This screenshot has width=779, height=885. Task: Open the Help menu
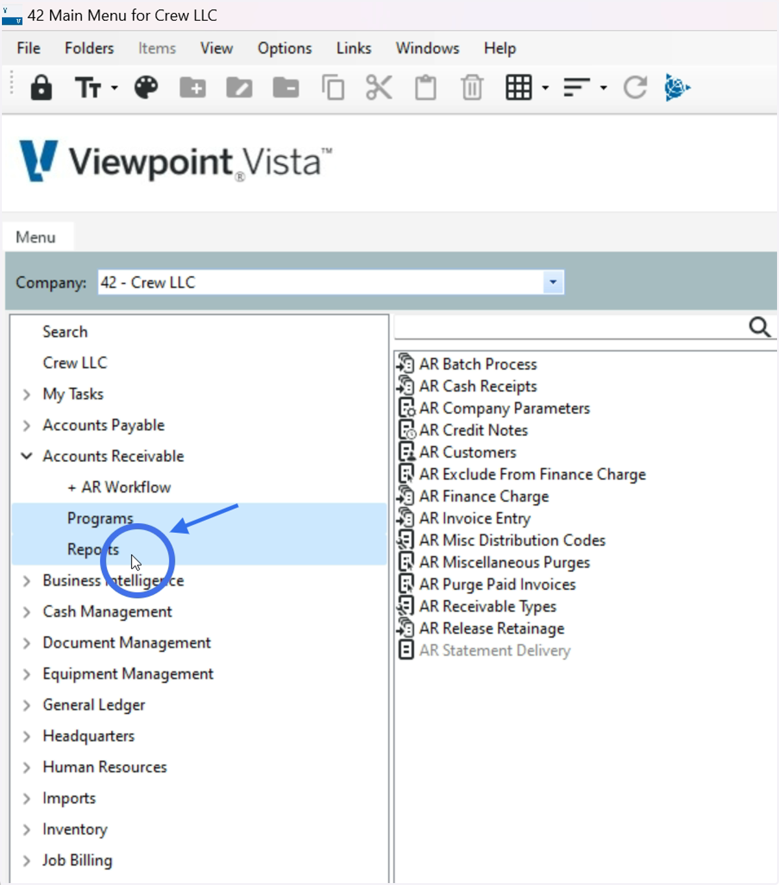click(500, 48)
